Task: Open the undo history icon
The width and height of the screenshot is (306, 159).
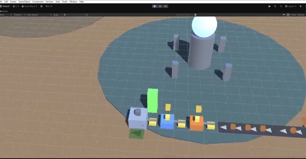Action: tap(275, 6)
